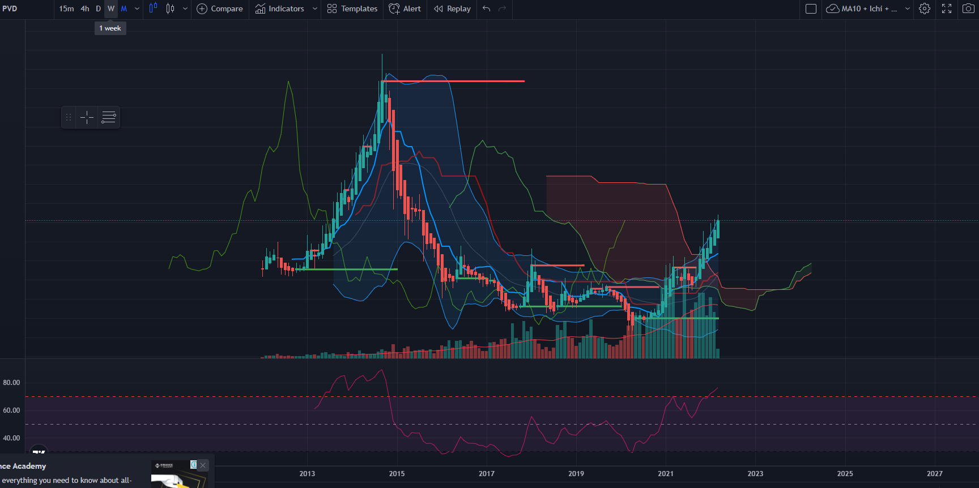Click the 2013 label on time axis

coord(307,474)
